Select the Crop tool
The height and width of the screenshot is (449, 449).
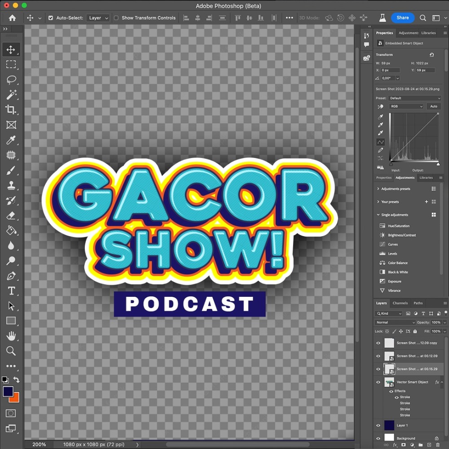click(11, 110)
